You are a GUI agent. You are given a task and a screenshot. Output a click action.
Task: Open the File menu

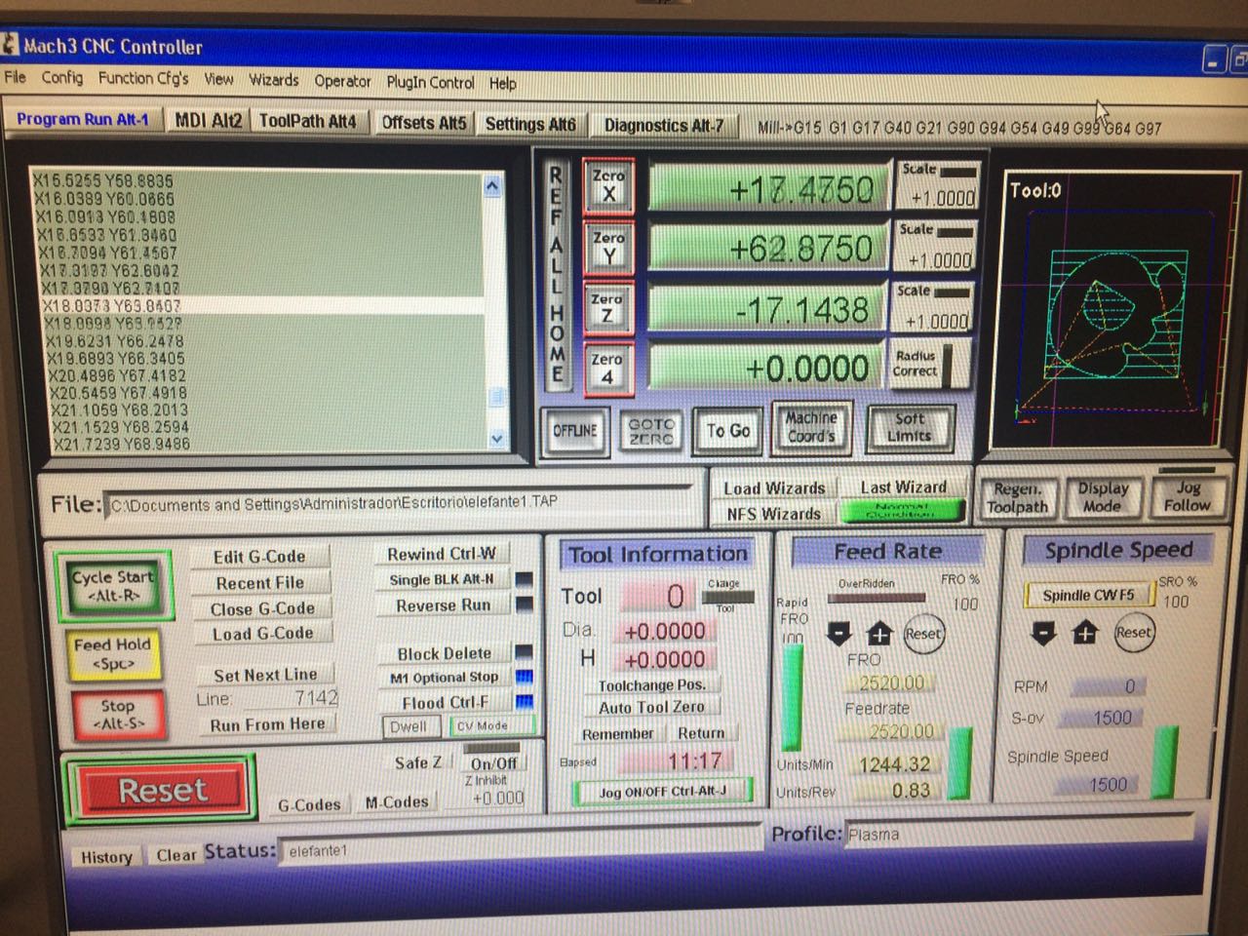tap(16, 77)
